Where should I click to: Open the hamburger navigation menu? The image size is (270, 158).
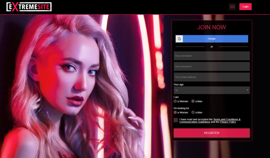[x=232, y=7]
